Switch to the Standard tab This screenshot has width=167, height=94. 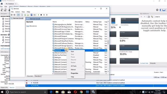pyautogui.click(x=38, y=76)
